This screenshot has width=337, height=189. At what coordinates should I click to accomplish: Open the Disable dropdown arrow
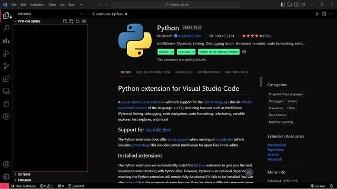point(172,52)
